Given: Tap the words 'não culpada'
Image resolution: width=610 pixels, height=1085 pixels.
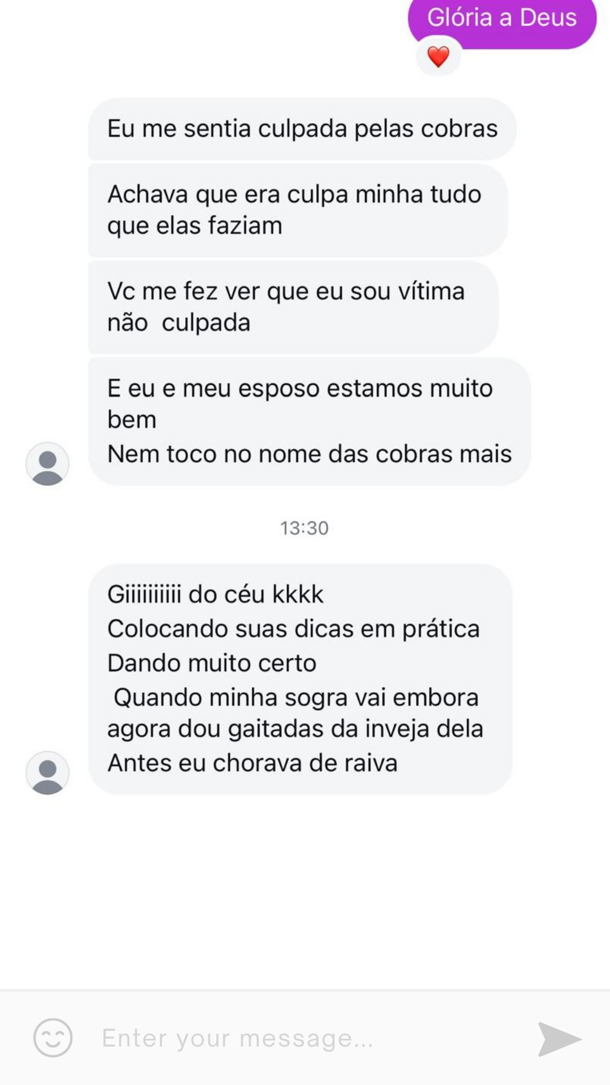Looking at the screenshot, I should coord(178,323).
